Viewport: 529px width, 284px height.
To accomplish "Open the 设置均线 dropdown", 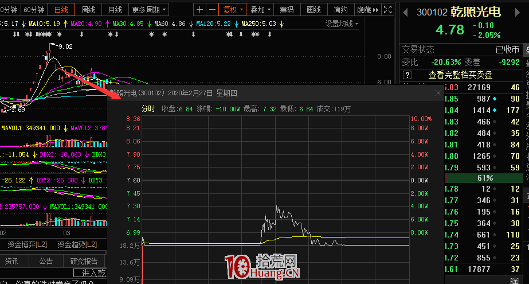I will (342, 24).
